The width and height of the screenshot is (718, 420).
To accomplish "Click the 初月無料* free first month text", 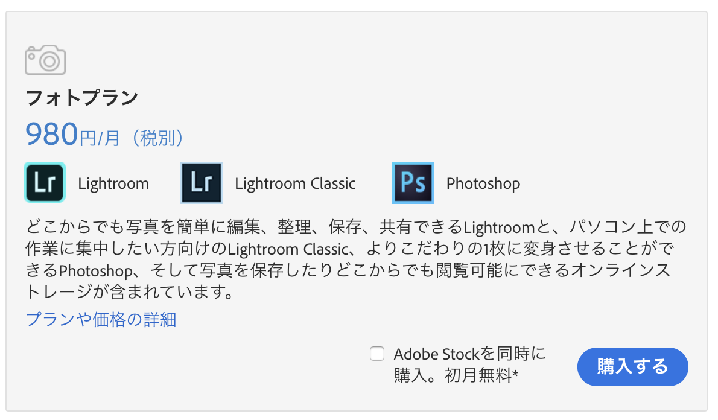I will [x=481, y=375].
